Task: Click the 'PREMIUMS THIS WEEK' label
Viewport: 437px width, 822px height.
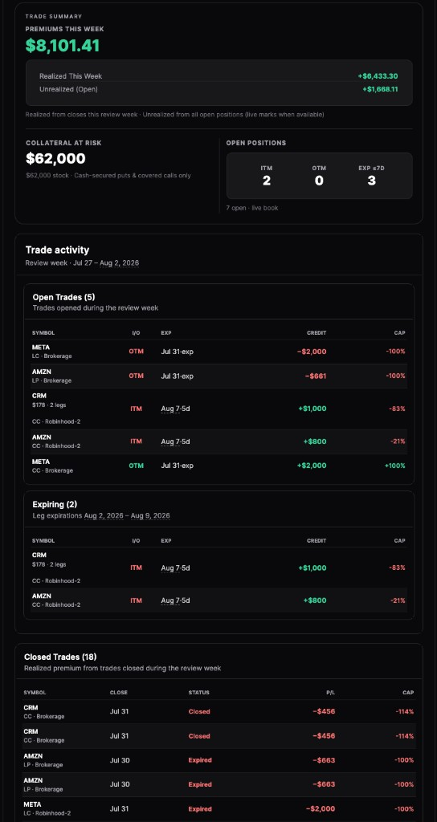Action: [x=64, y=29]
